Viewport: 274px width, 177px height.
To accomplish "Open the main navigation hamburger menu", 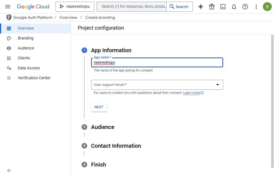I will pyautogui.click(x=8, y=7).
